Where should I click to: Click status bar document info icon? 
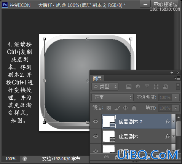point(25,159)
